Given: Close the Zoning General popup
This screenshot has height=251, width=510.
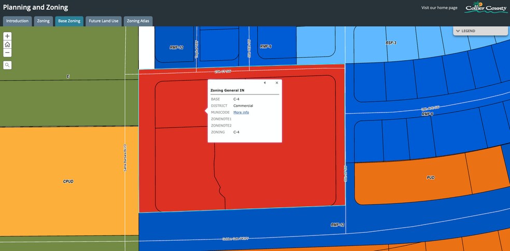Looking at the screenshot, I should point(277,83).
